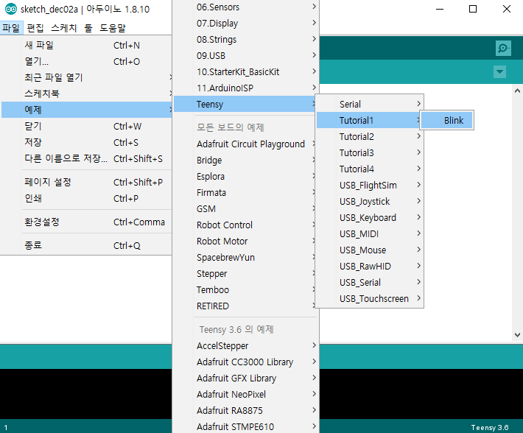
Task: Open 환경설정 preferences entry
Action: pos(87,222)
